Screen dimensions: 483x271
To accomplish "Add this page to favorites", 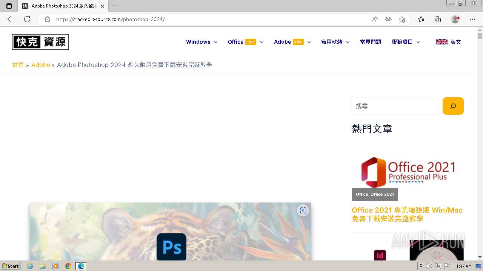I will click(402, 19).
